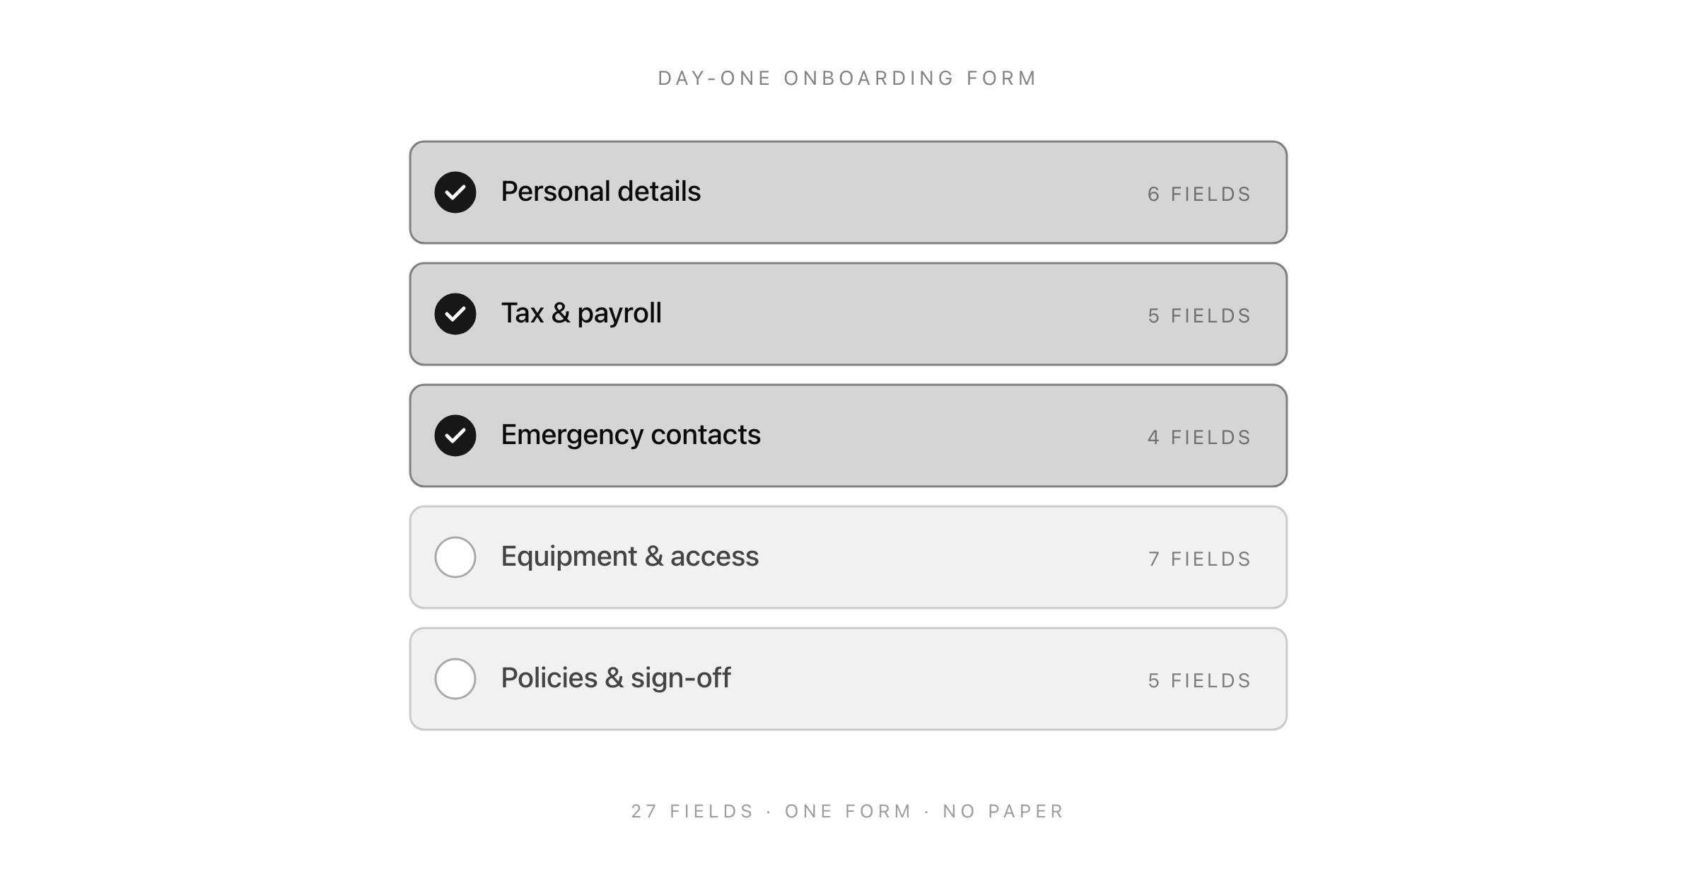
Task: Expand the Emergency contacts section title
Action: [x=631, y=435]
